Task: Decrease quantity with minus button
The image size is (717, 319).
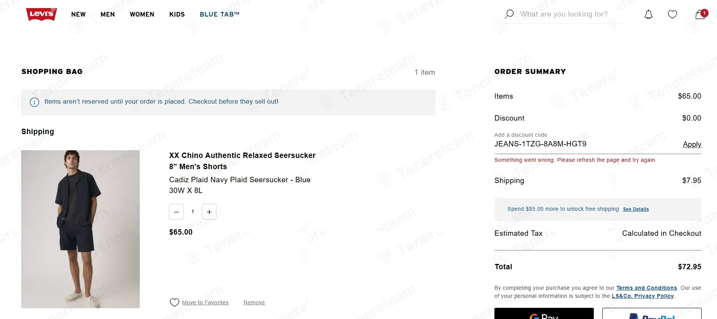Action: [x=176, y=212]
